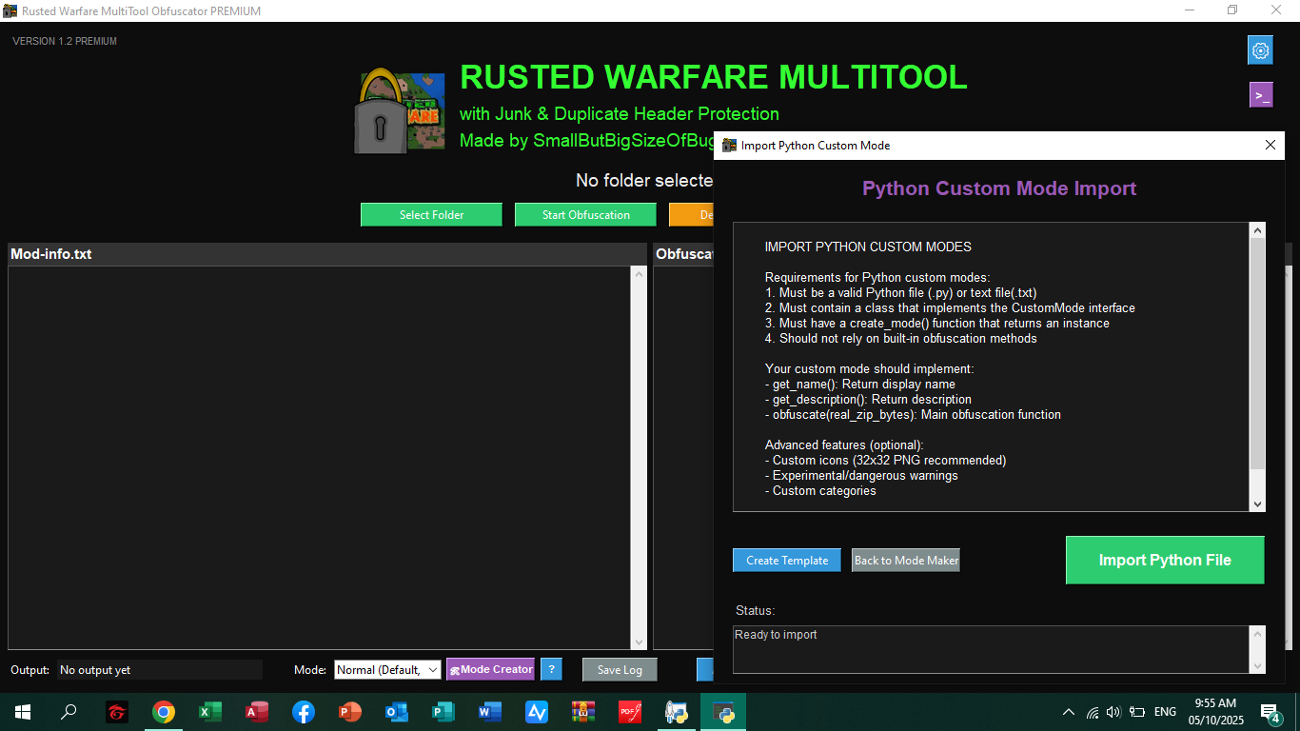Click the blue question mark help button
Viewport: 1300px width, 731px height.
551,669
